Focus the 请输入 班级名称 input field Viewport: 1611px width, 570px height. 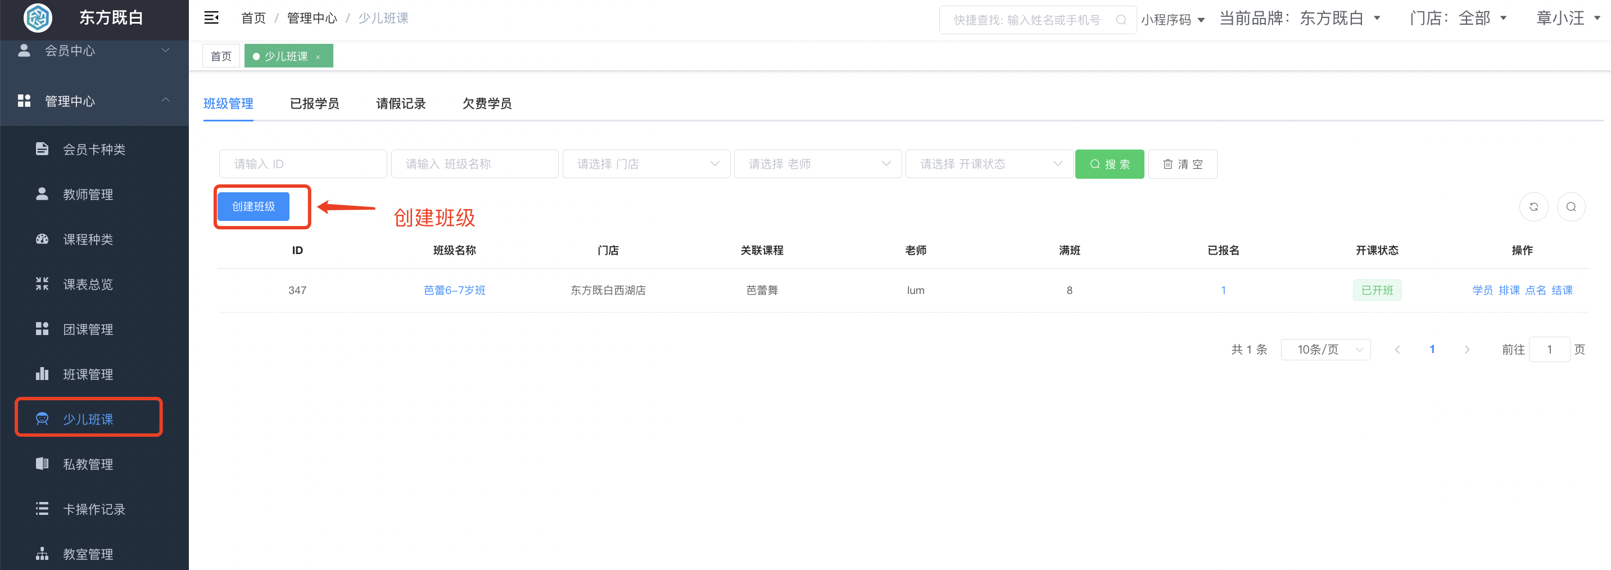474,164
